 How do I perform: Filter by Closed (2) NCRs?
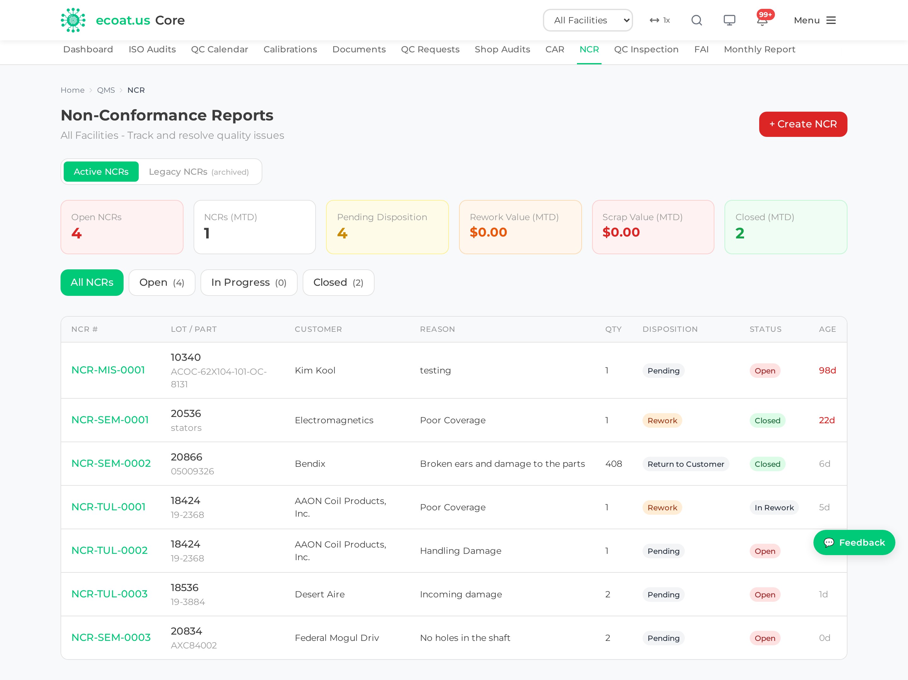coord(338,283)
